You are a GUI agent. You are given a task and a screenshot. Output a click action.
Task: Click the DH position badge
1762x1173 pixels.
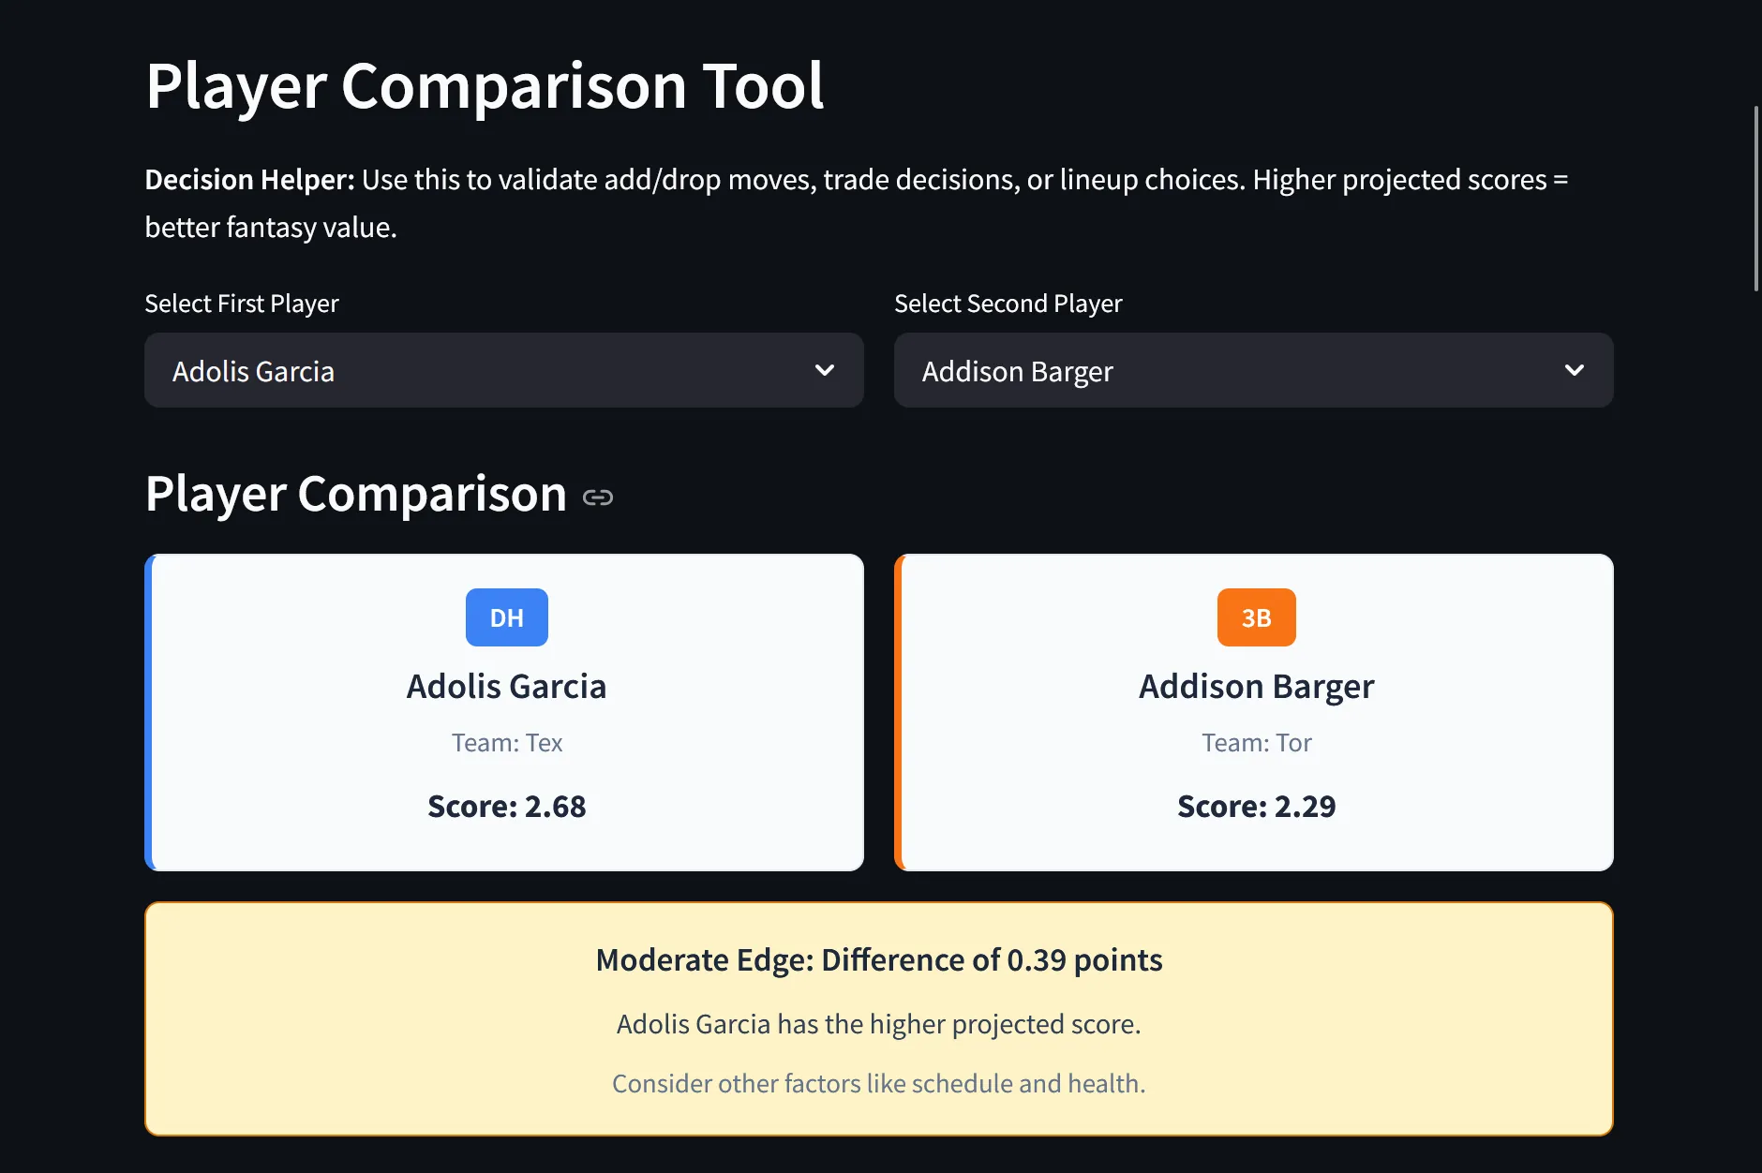(506, 616)
